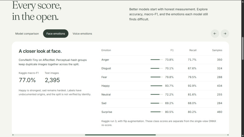Click the Sad F1 progress bar
The width and height of the screenshot is (244, 137).
(157, 103)
